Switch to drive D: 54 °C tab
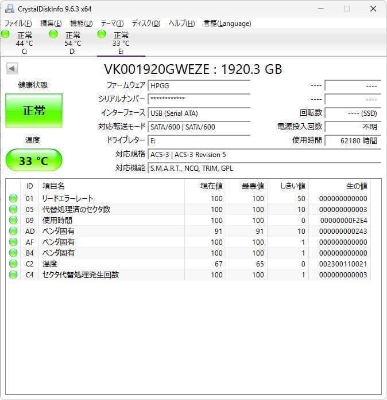The width and height of the screenshot is (387, 400). (x=72, y=42)
